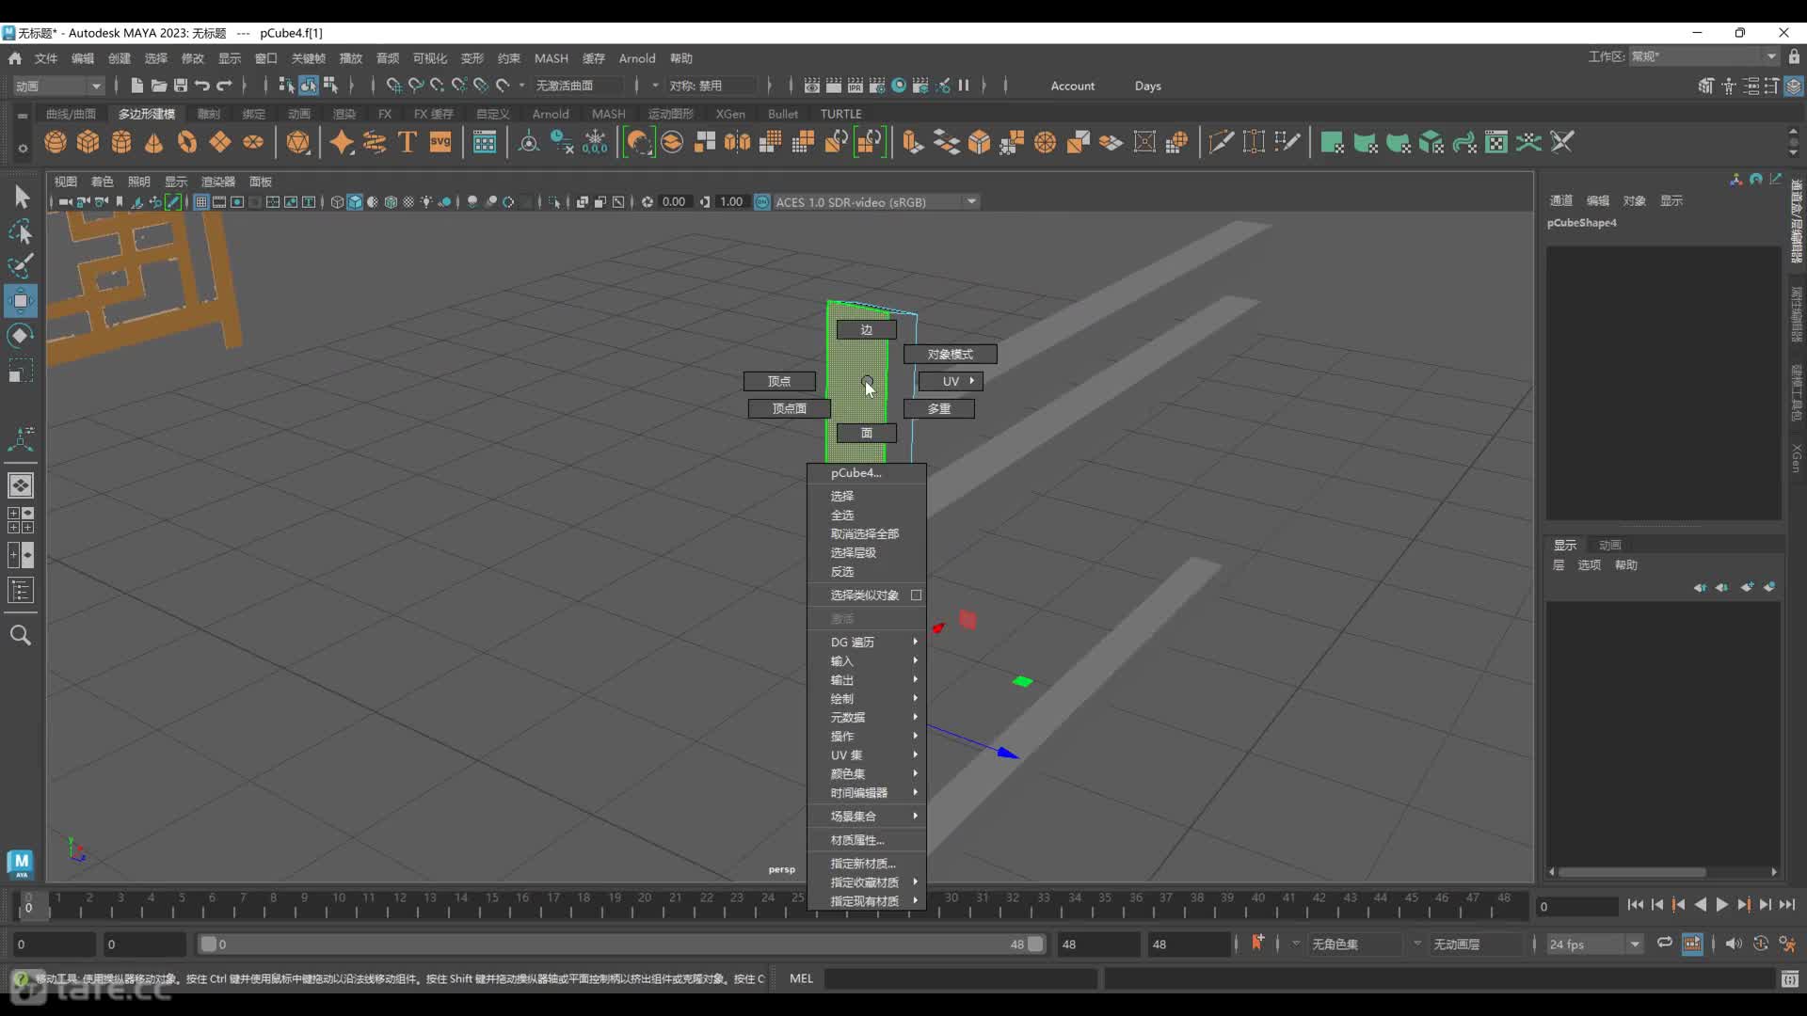Image resolution: width=1807 pixels, height=1016 pixels.
Task: Select the Lasso selection tool
Action: pos(20,232)
